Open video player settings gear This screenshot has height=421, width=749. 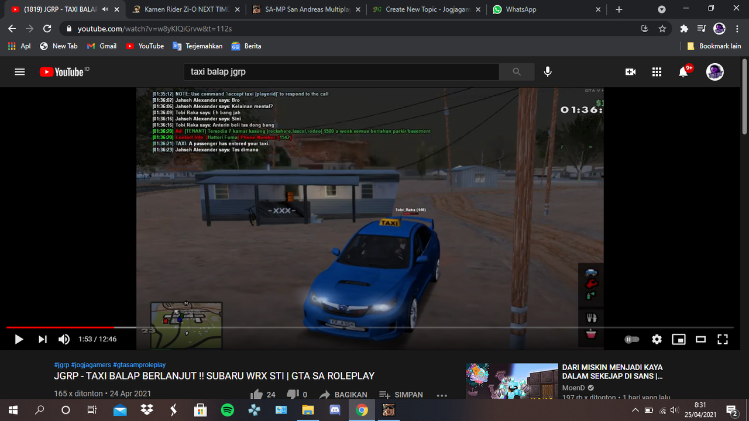[657, 339]
